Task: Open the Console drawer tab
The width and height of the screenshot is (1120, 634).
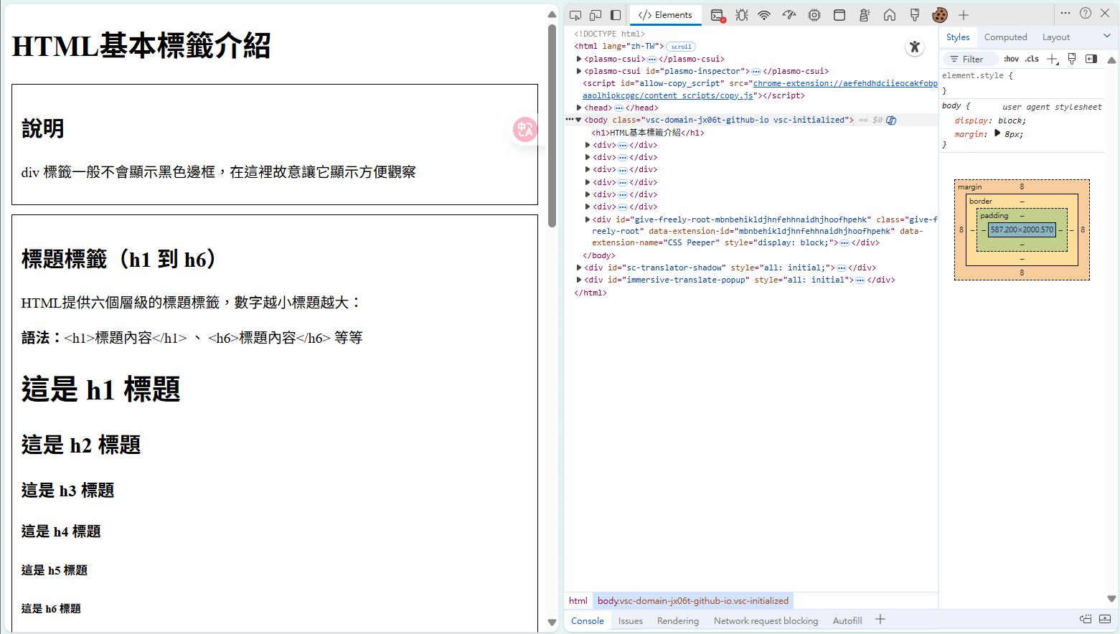Action: pos(588,621)
